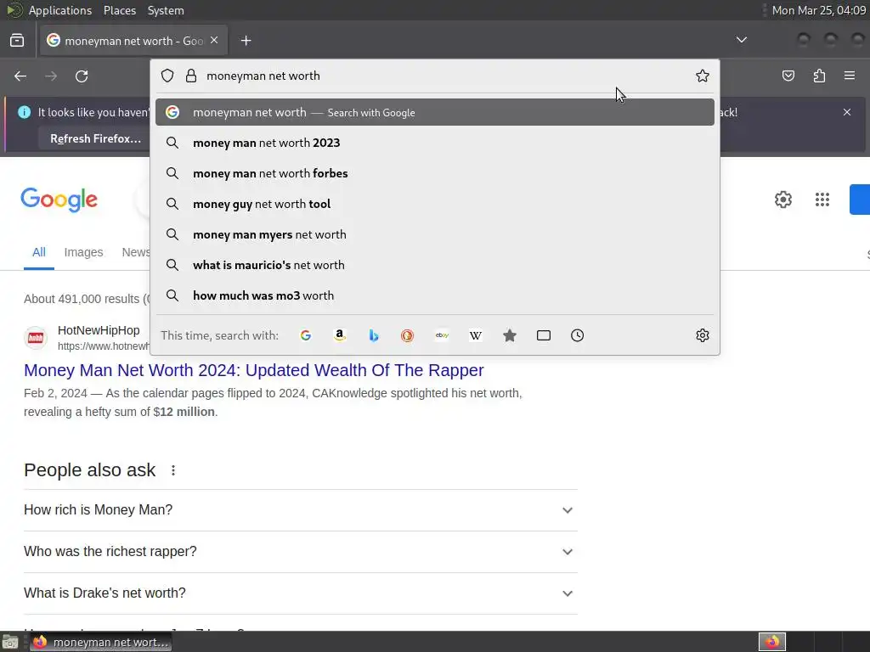Search this time with DuckDuckGo icon
The image size is (870, 652).
pyautogui.click(x=407, y=335)
